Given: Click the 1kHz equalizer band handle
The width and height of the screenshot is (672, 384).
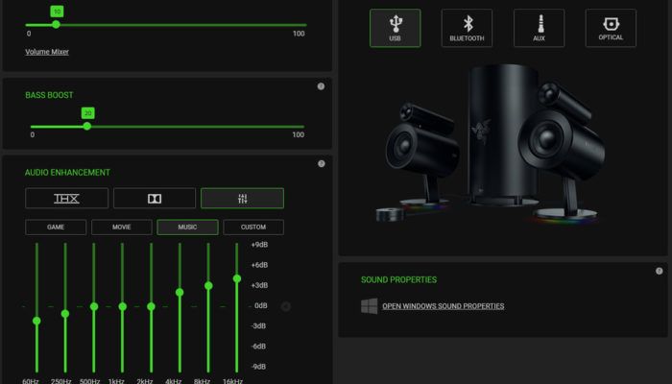Looking at the screenshot, I should pos(123,306).
